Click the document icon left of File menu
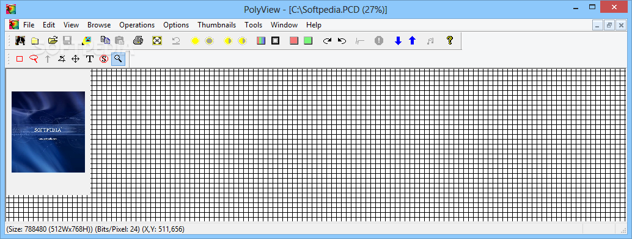Image resolution: width=632 pixels, height=239 pixels. pyautogui.click(x=14, y=24)
